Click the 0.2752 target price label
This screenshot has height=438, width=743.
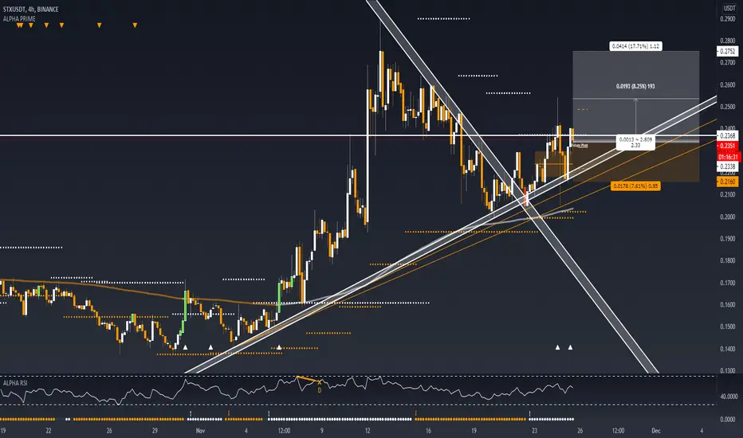pos(727,51)
